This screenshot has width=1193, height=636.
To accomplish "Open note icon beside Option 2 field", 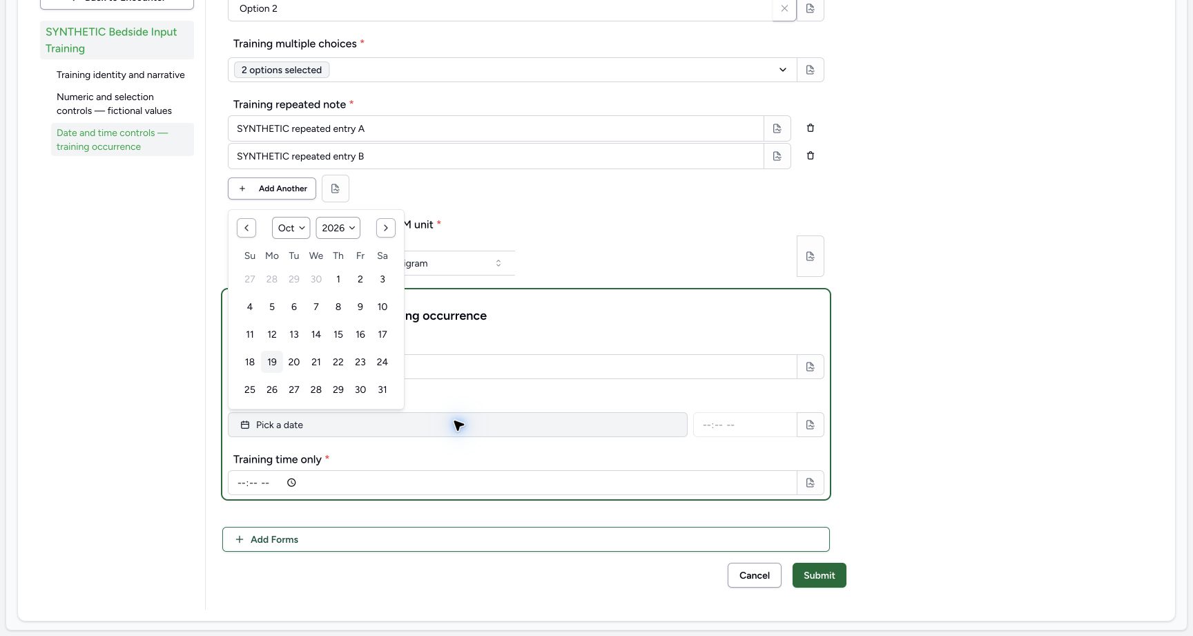I will click(811, 9).
